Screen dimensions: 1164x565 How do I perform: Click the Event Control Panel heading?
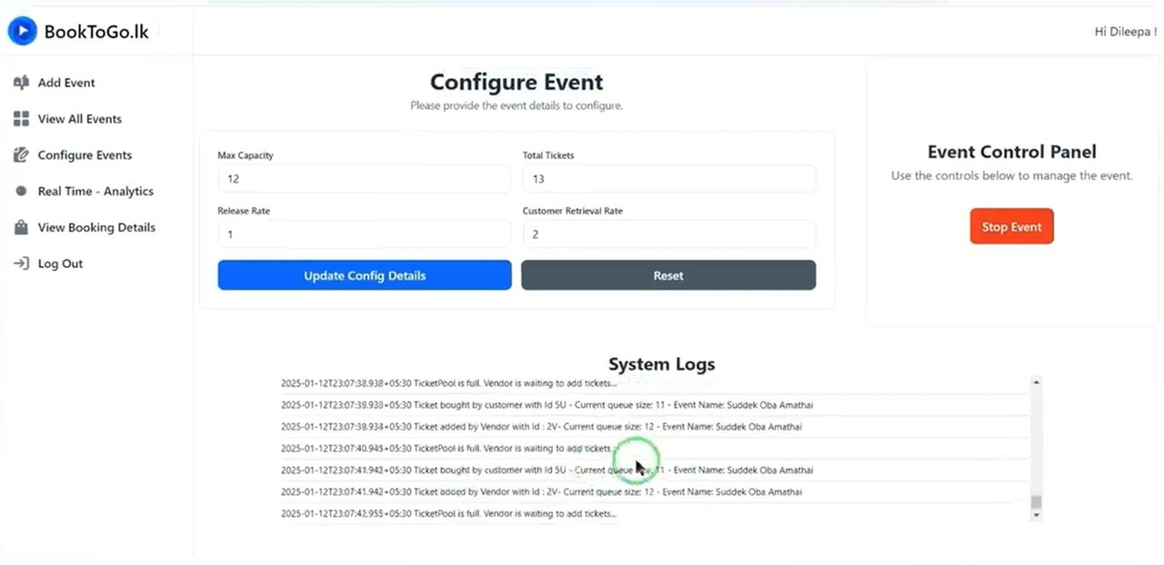pos(1012,152)
